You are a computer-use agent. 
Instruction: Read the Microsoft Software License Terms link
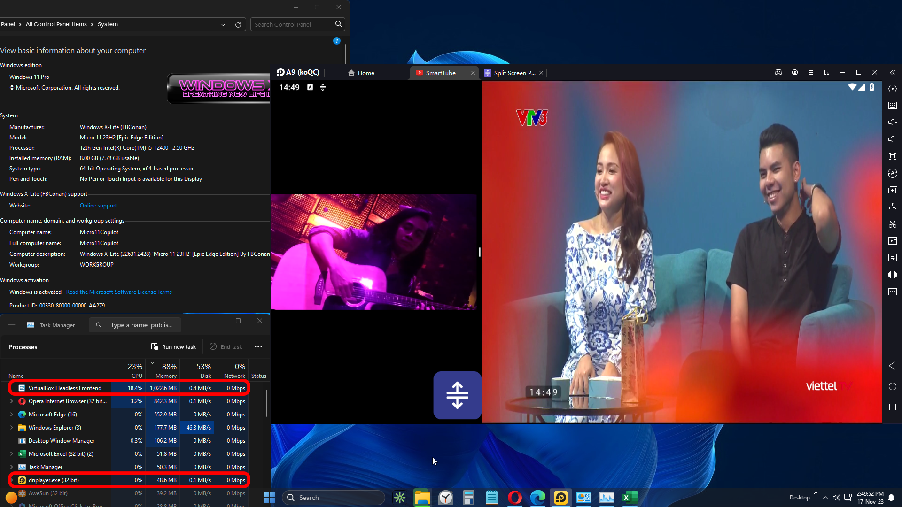click(119, 292)
